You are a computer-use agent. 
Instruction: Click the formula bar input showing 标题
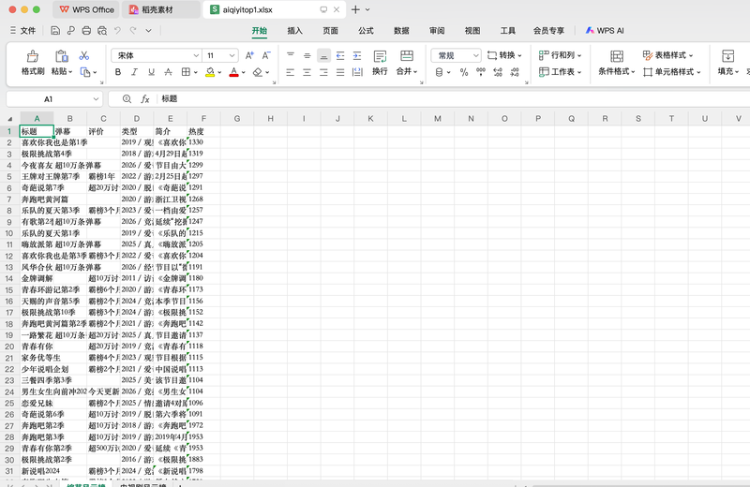click(x=430, y=99)
